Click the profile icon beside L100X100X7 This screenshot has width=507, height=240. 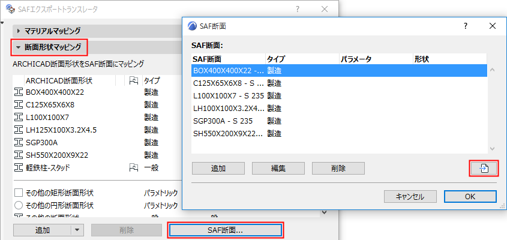coord(18,118)
